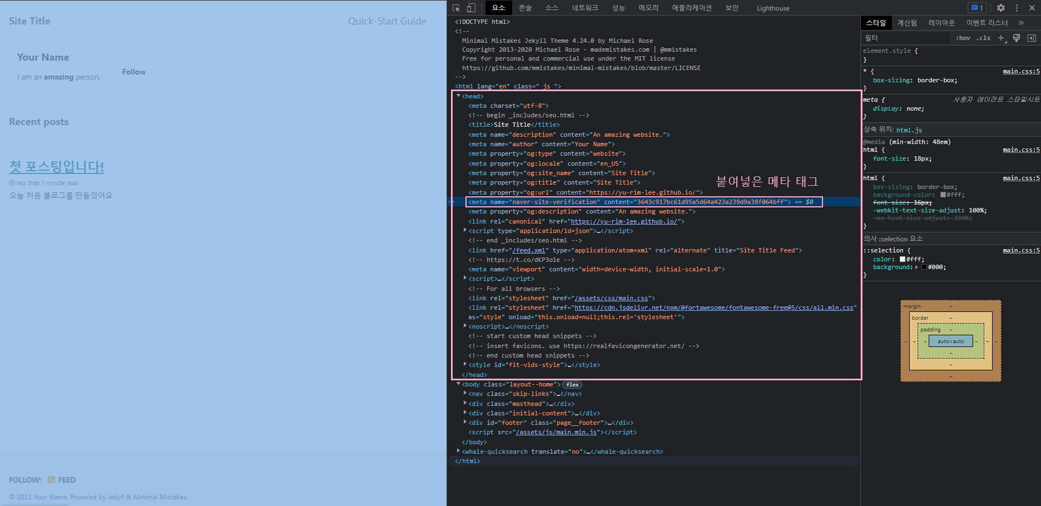Switch to the 소스 (Sources) tab

click(x=551, y=8)
